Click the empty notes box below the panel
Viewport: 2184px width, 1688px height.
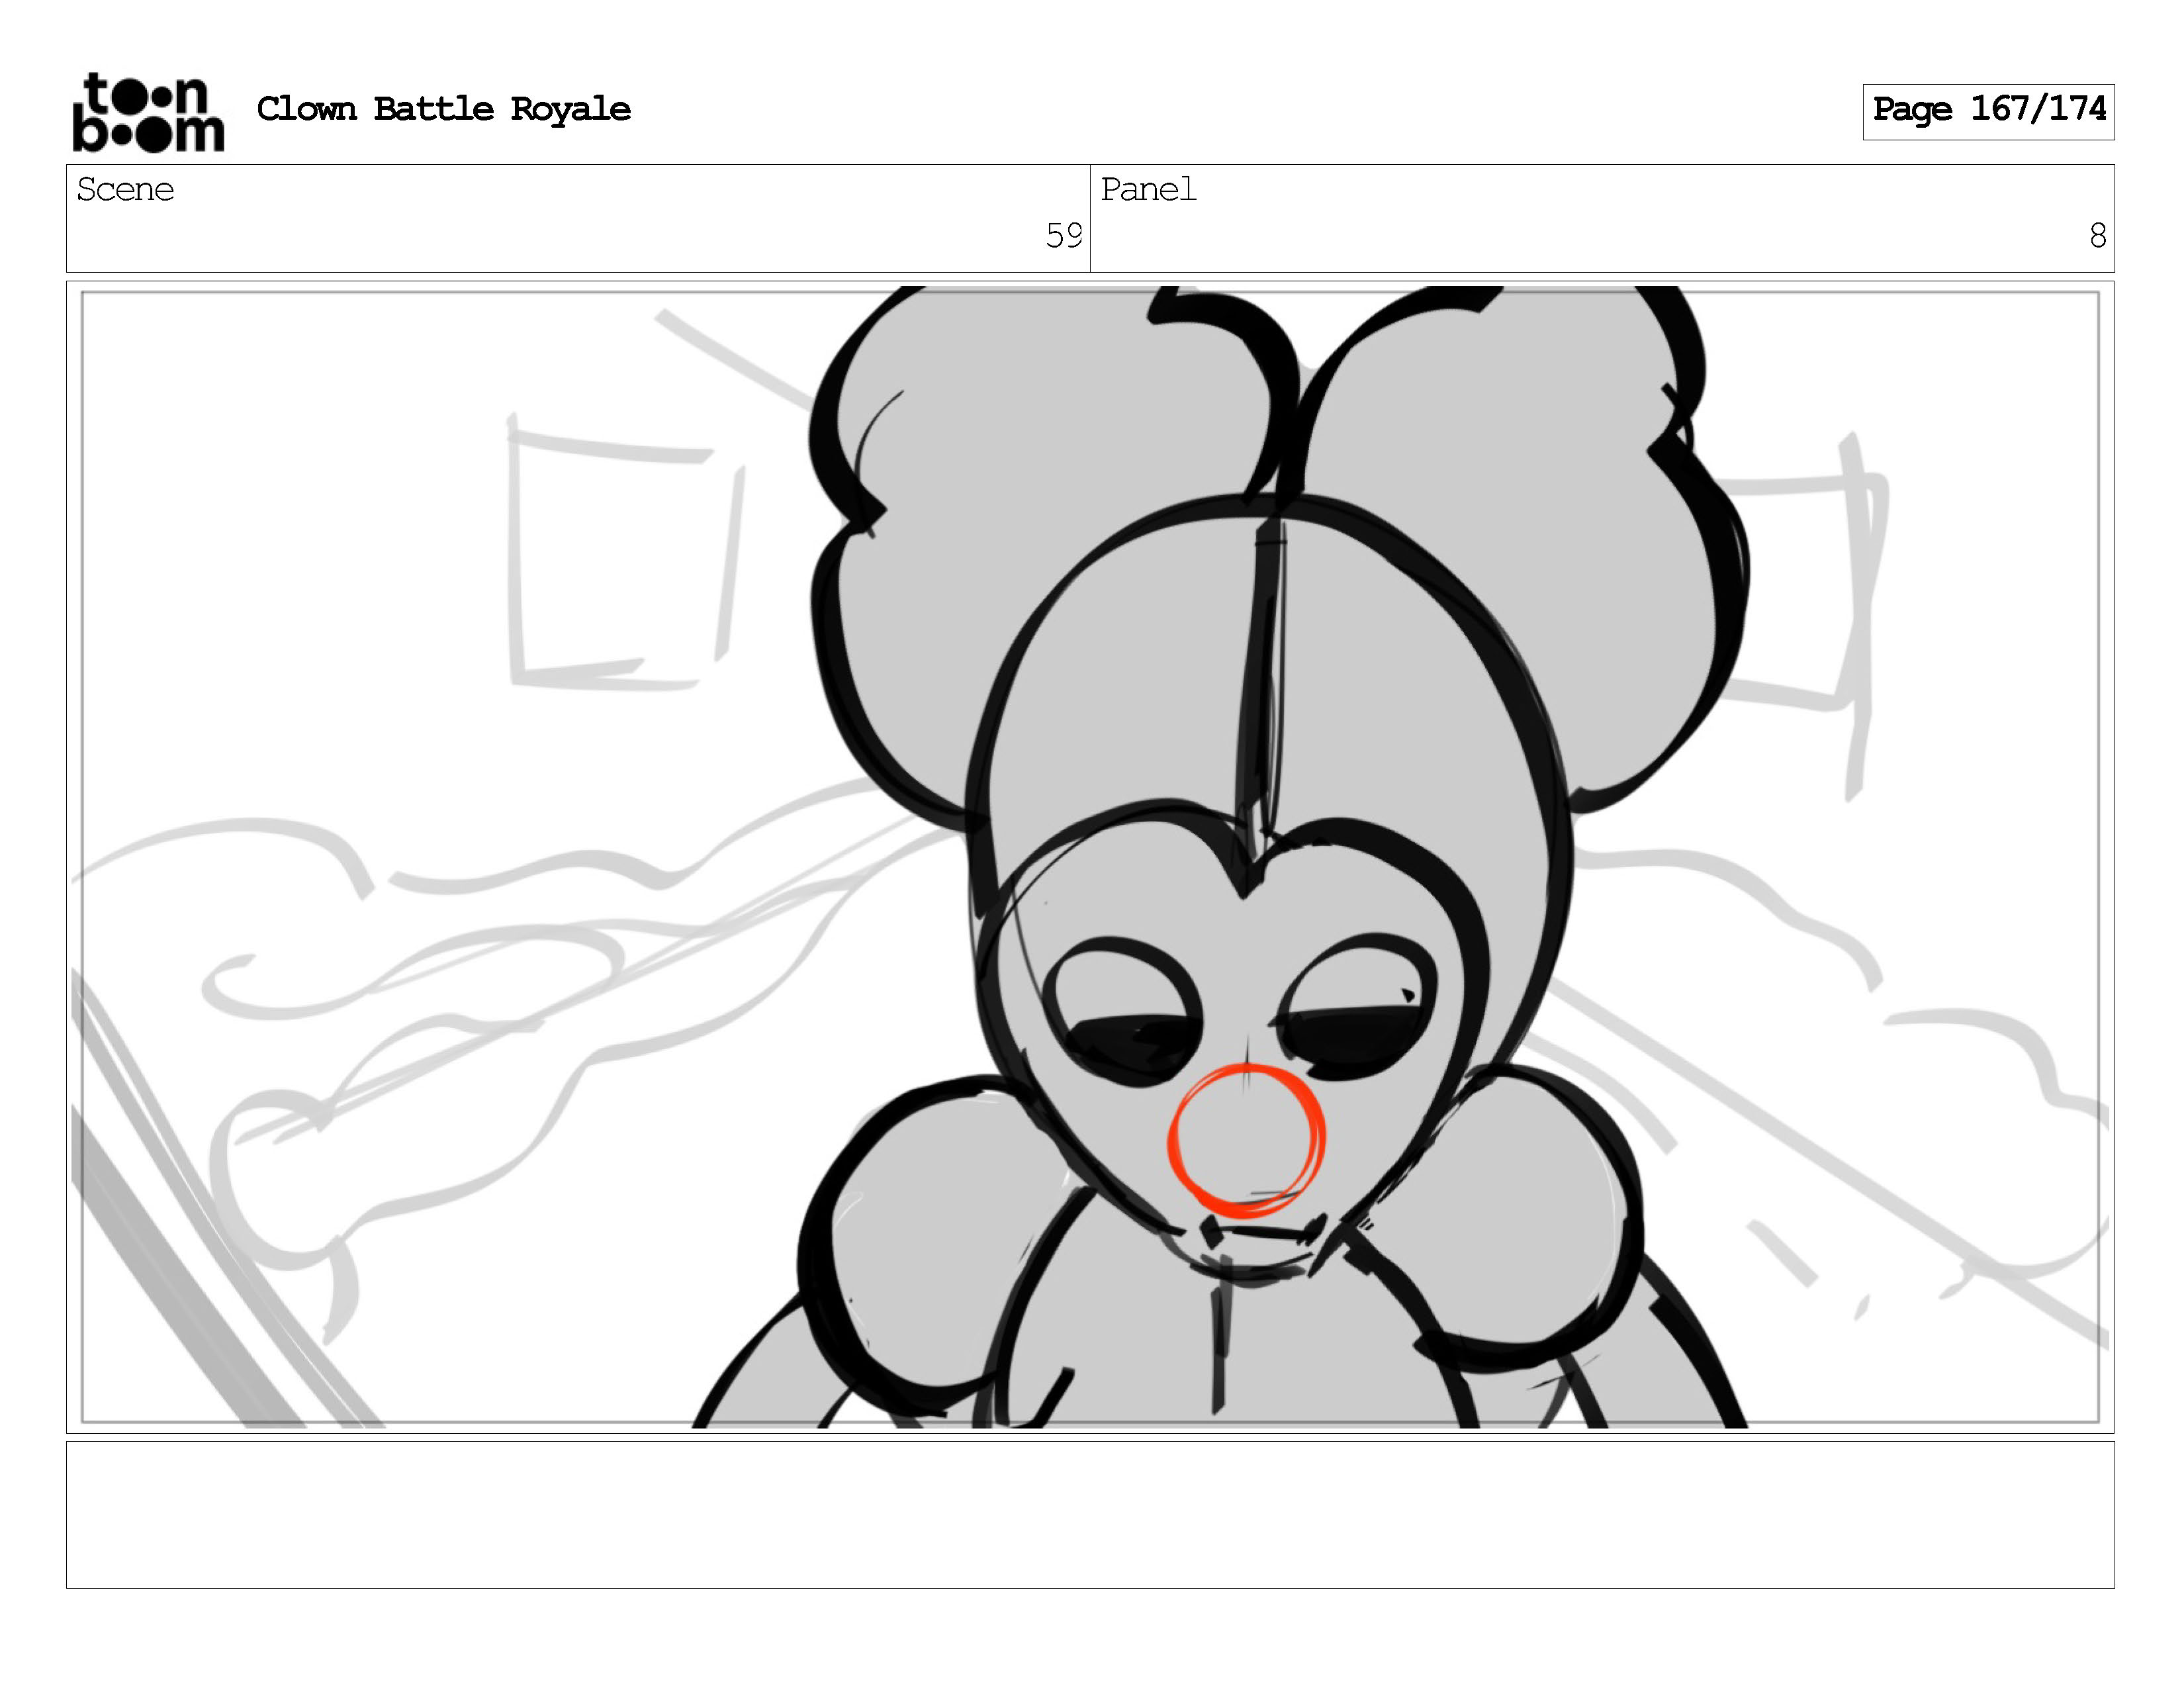click(x=1090, y=1514)
